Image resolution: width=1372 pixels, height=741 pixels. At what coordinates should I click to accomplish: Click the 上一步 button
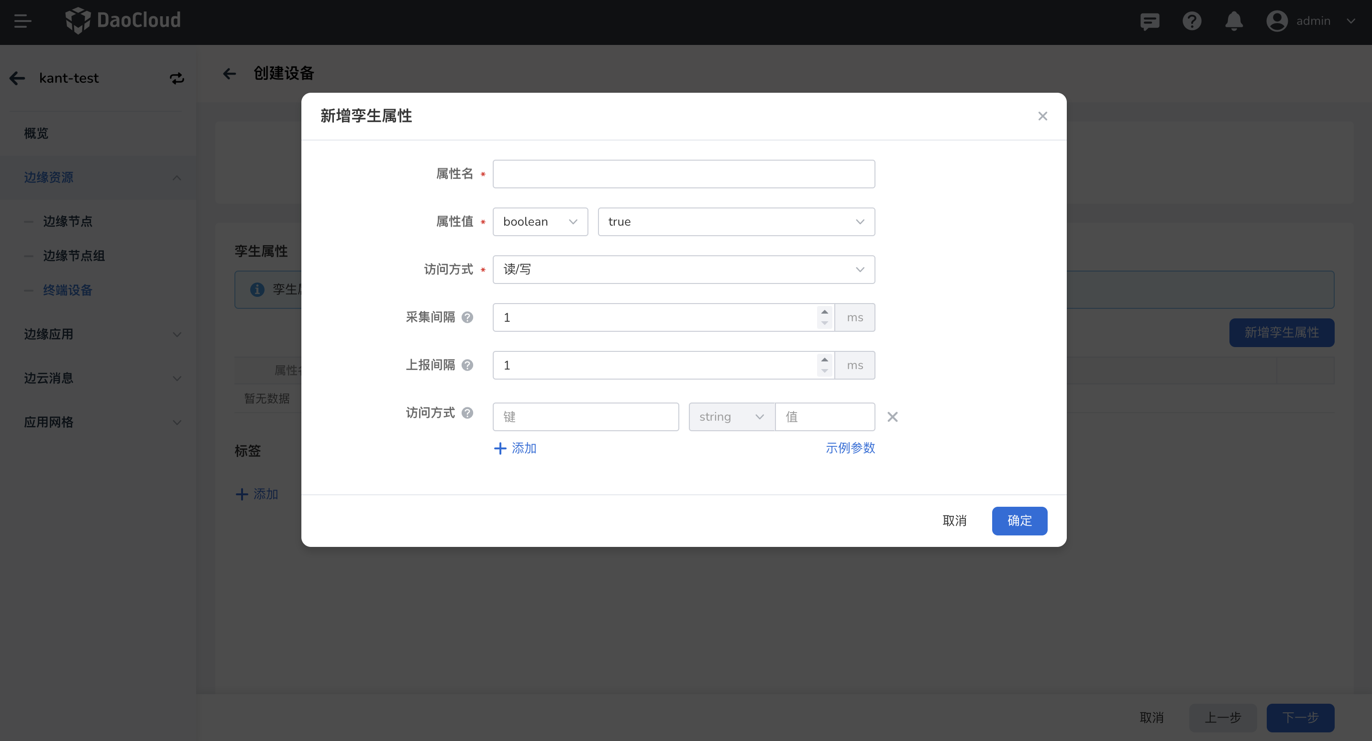coord(1222,718)
